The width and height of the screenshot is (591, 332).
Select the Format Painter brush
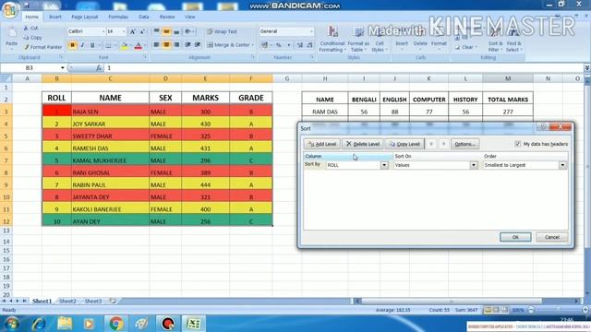pos(27,47)
